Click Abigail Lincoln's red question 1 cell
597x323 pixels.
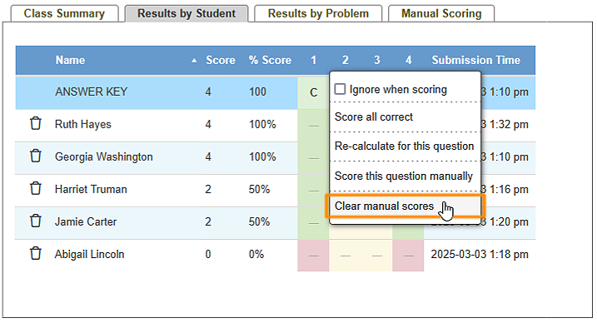(x=313, y=256)
